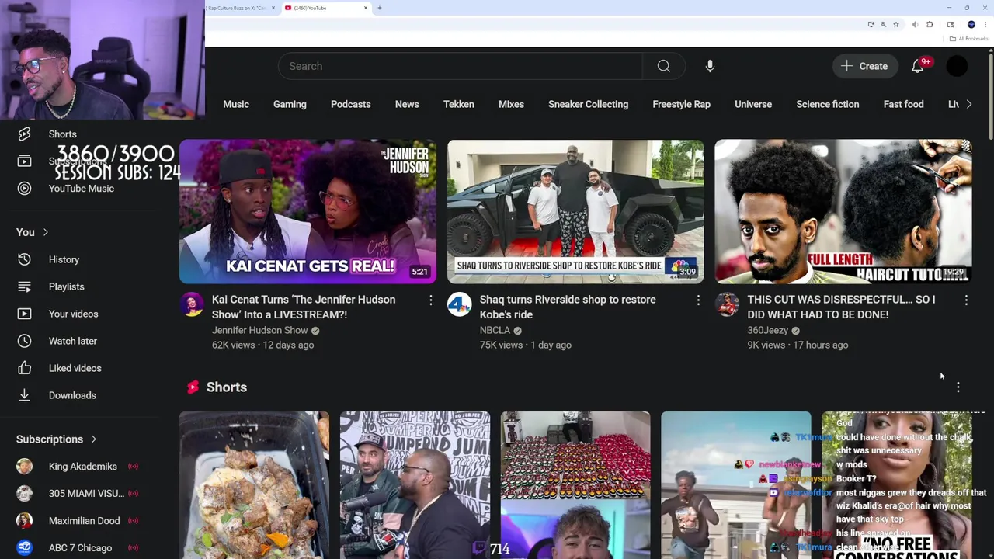Select the Music category chip

[236, 104]
